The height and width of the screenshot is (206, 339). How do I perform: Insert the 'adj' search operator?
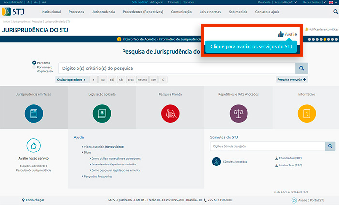(112, 80)
